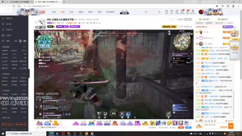This screenshot has height=136, width=242.
Task: Switch to the 贡献日榜 tab
Action: click(x=199, y=23)
